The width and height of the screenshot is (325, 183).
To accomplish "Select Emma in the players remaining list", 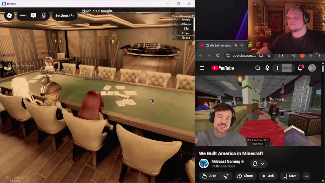I will pyautogui.click(x=186, y=33).
